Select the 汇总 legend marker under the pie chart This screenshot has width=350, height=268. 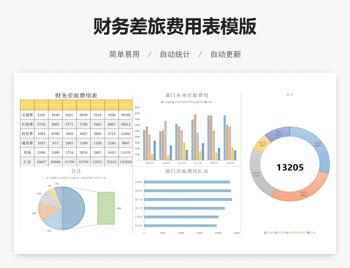pos(100,178)
